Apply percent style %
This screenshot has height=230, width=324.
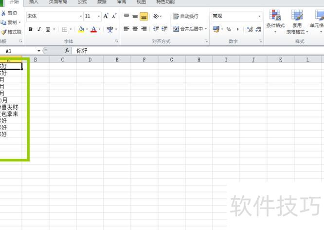pos(229,29)
